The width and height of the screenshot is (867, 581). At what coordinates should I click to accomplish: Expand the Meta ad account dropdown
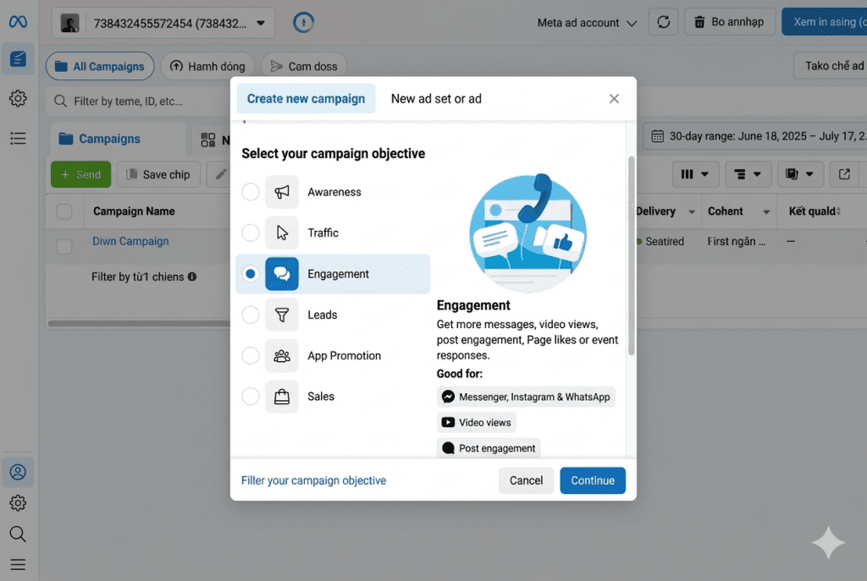pos(588,23)
